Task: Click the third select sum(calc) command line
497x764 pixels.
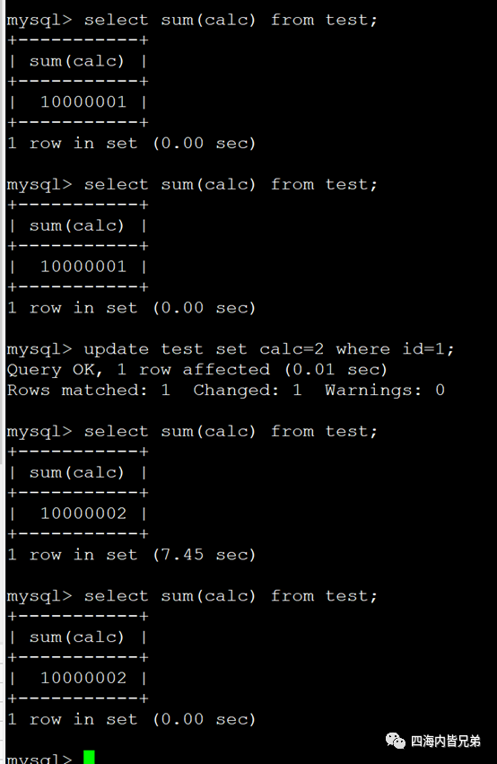Action: (192, 432)
